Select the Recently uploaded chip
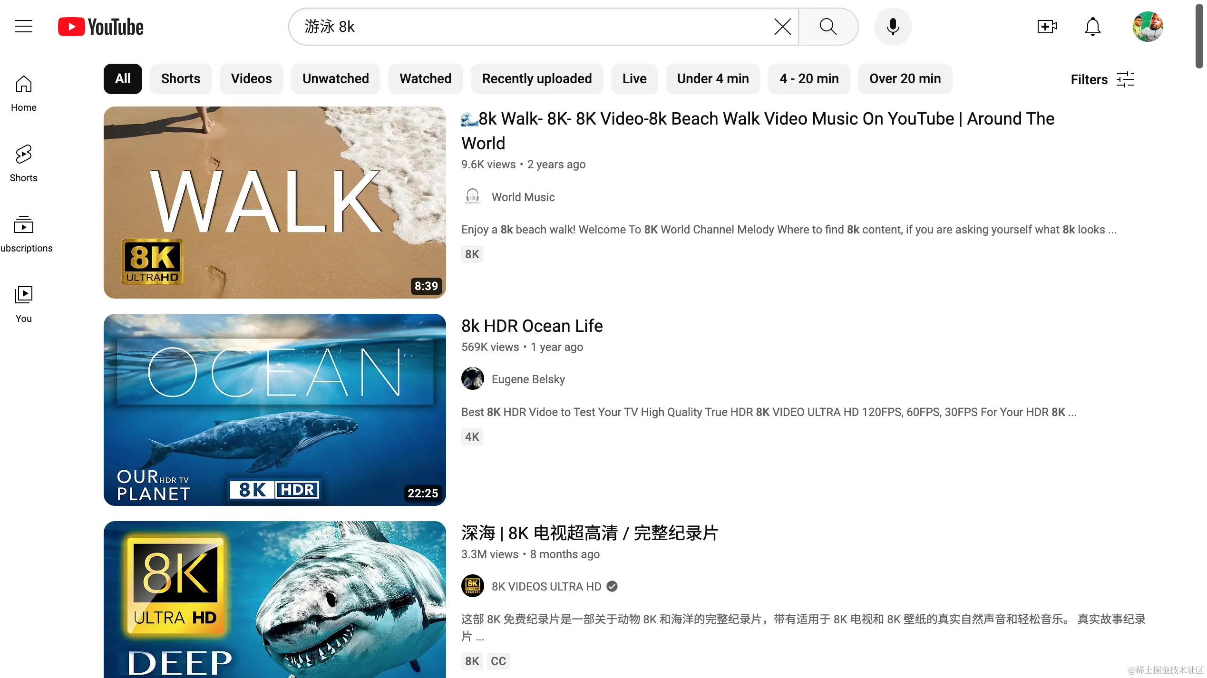 click(x=537, y=79)
